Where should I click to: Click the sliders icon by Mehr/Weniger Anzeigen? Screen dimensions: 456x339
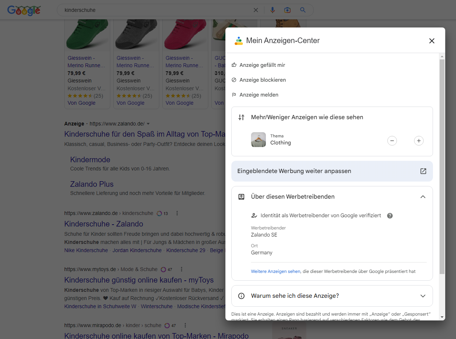click(241, 117)
